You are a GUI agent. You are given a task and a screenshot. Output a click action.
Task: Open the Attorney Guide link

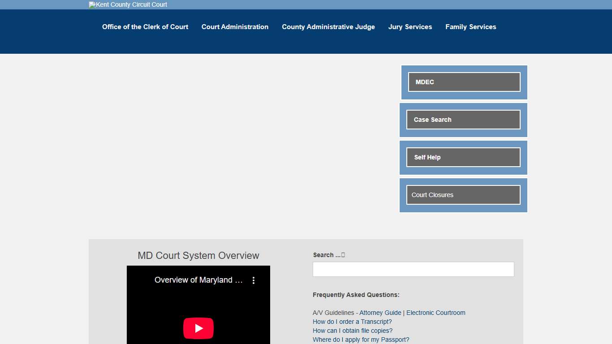379,313
